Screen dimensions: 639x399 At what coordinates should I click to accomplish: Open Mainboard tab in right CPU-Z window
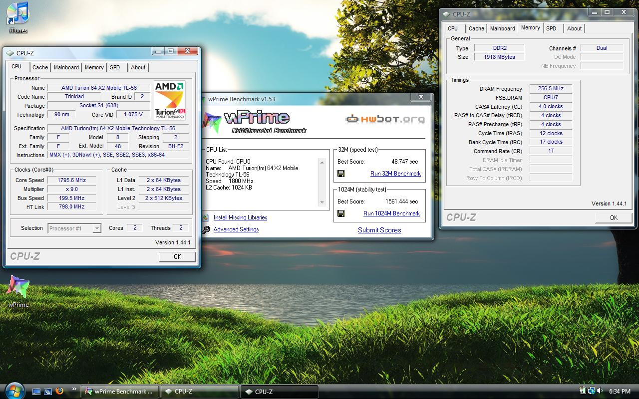coord(503,29)
